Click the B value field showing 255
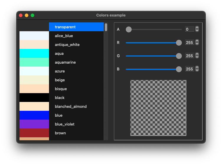Image resolution: width=222 pixels, height=165 pixels. point(190,69)
